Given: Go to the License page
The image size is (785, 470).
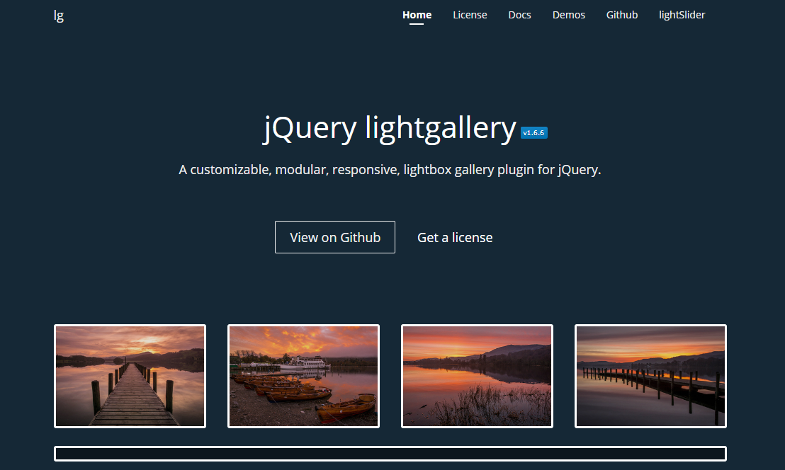Looking at the screenshot, I should click(x=470, y=15).
